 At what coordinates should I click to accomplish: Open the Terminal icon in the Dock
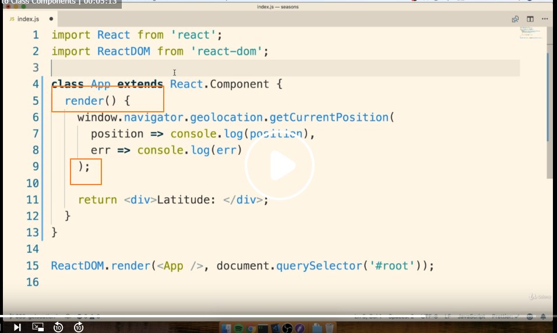263,328
